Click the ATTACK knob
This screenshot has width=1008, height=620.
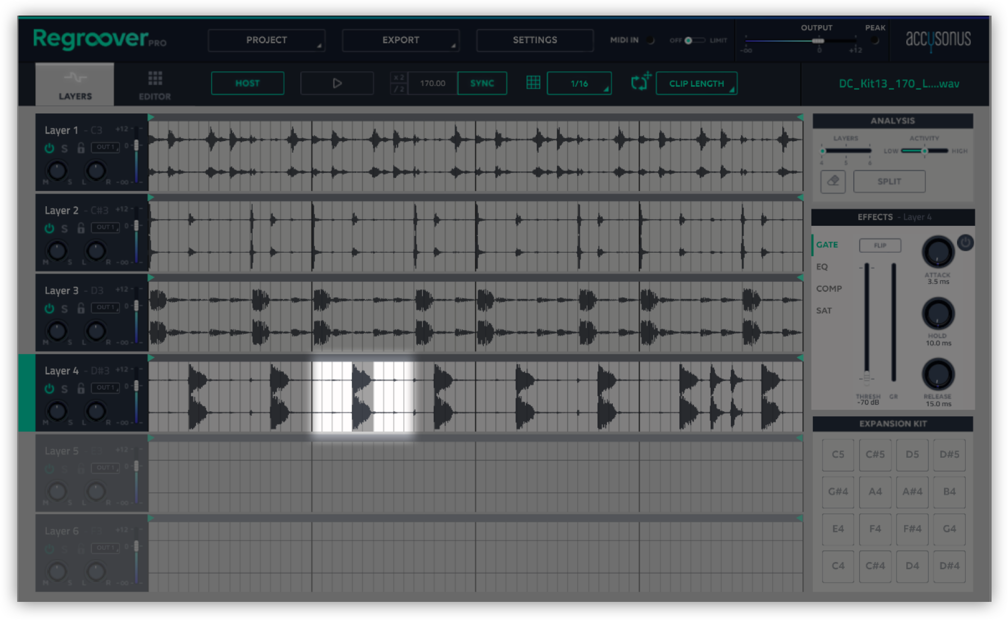(x=938, y=252)
